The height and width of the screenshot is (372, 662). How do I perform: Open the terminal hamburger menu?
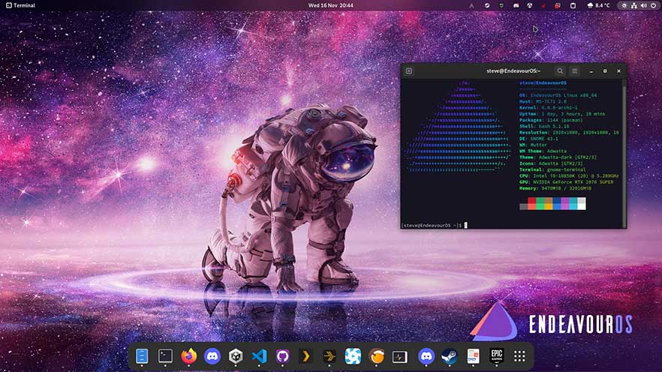pos(575,70)
